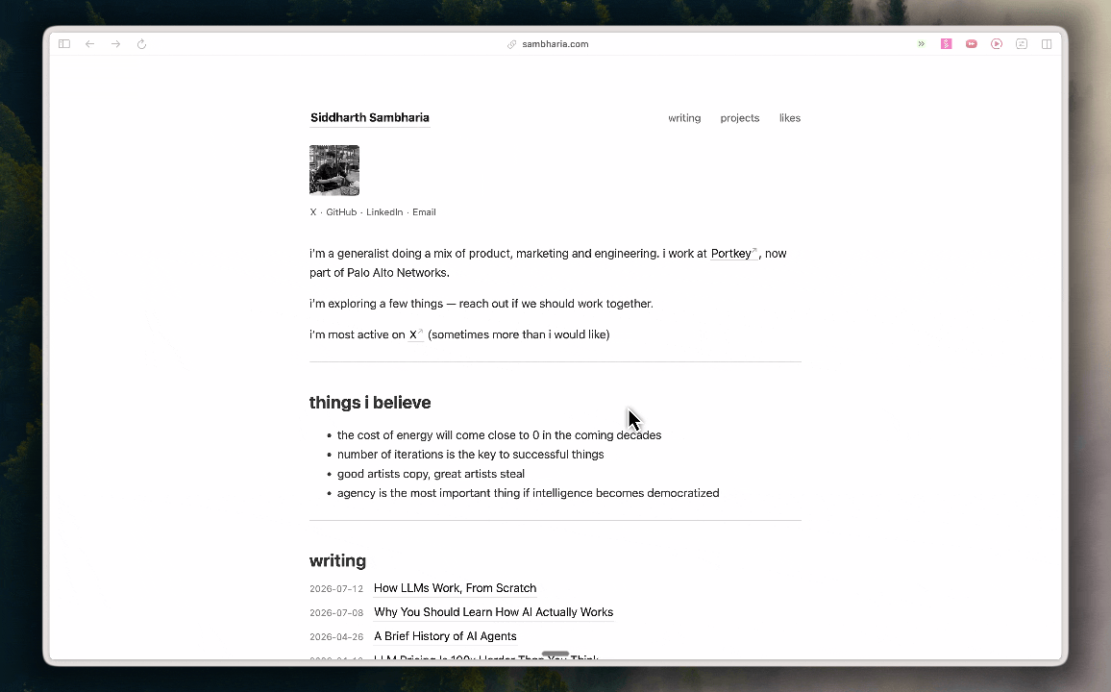Follow the Portkey link in the bio
1111x692 pixels.
click(x=733, y=254)
